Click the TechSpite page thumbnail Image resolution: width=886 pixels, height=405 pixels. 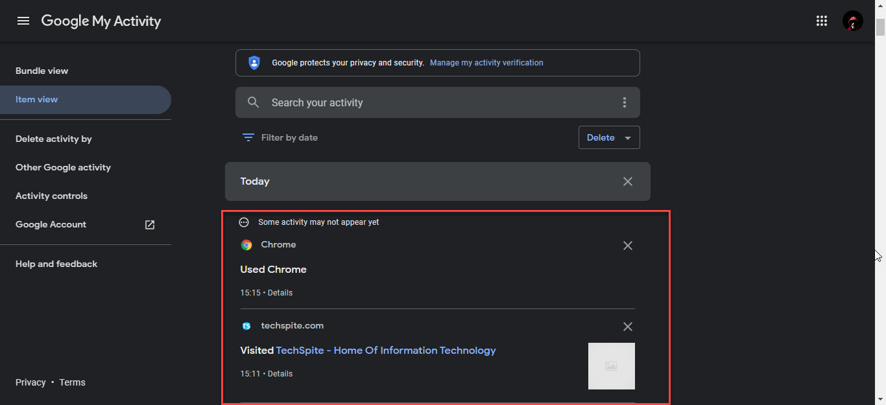point(611,366)
